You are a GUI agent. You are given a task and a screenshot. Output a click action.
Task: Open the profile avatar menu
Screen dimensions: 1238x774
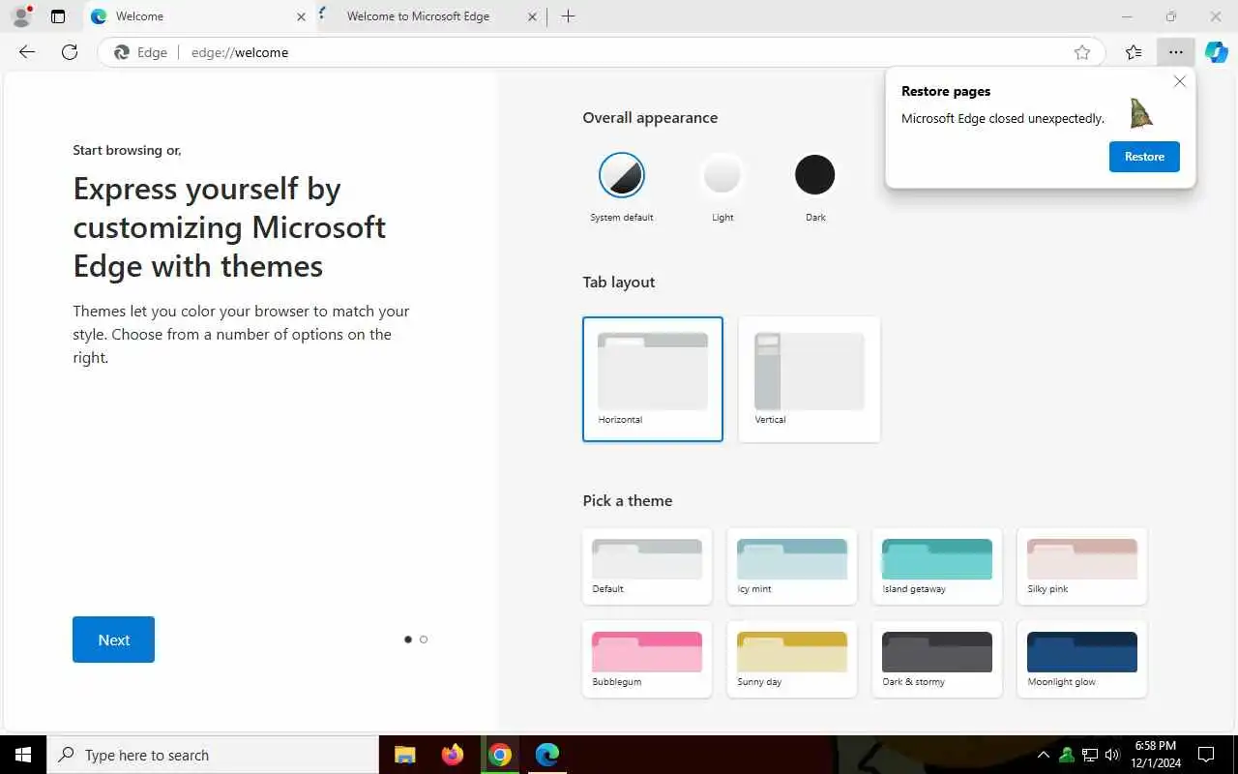coord(20,16)
